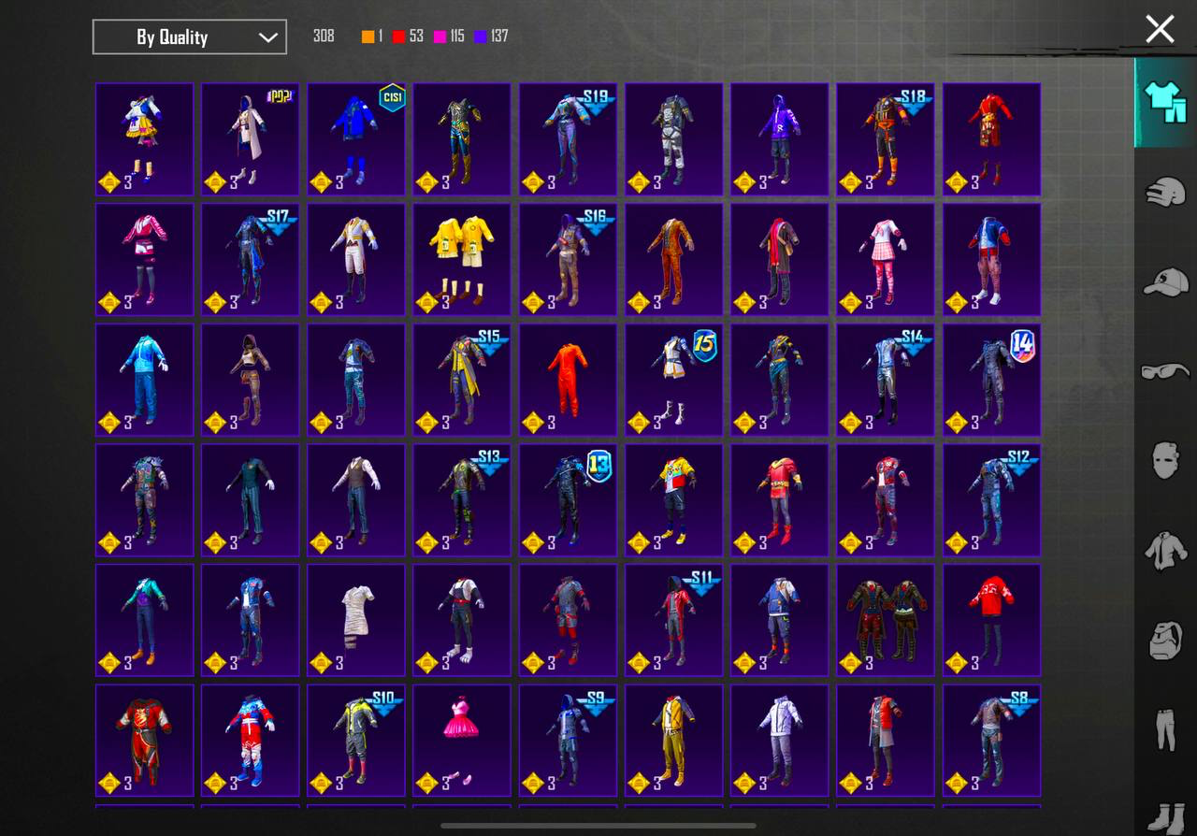Open the backpack category icon
Image resolution: width=1197 pixels, height=836 pixels.
click(1165, 641)
